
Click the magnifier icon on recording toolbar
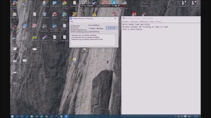[85, 6]
